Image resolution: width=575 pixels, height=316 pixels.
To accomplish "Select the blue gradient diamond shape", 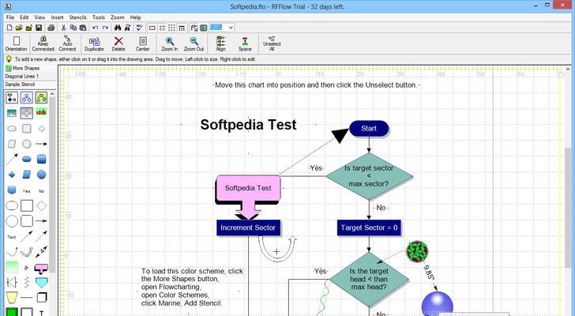I will point(12,175).
